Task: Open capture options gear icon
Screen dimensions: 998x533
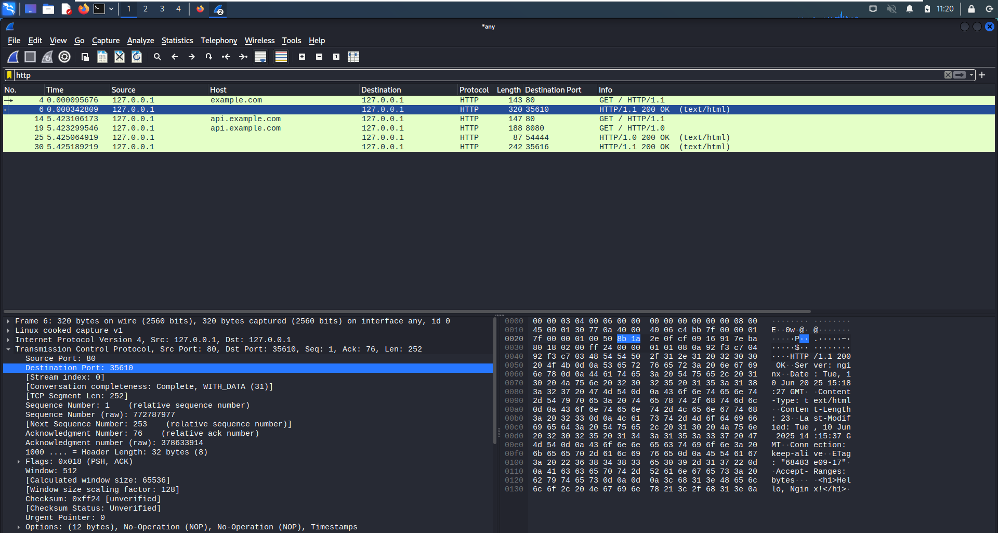Action: point(64,57)
